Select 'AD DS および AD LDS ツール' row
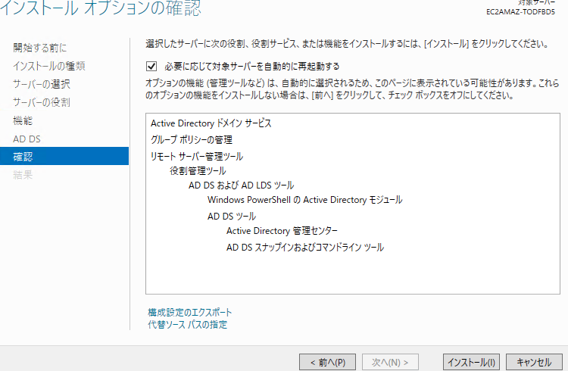 [242, 185]
